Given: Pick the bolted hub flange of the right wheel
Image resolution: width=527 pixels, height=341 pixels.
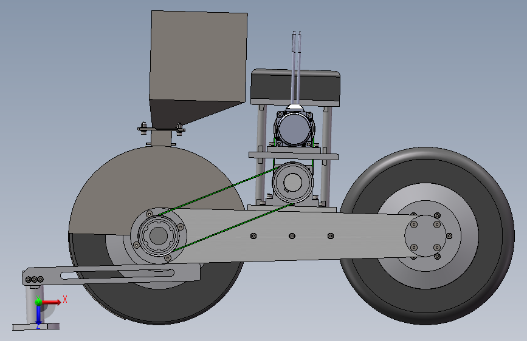Looking at the screenshot, I should [x=425, y=236].
